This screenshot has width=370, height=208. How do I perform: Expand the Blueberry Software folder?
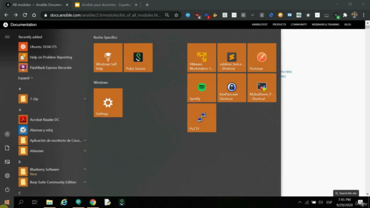[85, 169]
